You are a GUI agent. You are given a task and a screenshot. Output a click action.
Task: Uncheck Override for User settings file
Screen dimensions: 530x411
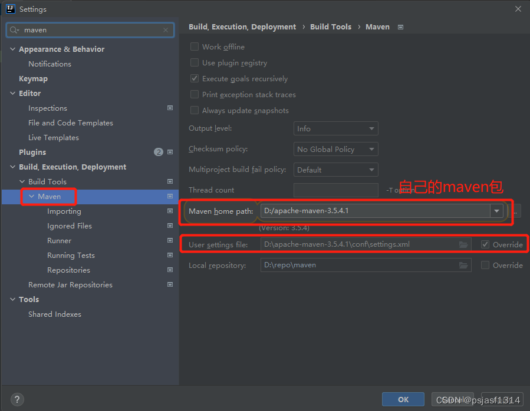pos(485,244)
